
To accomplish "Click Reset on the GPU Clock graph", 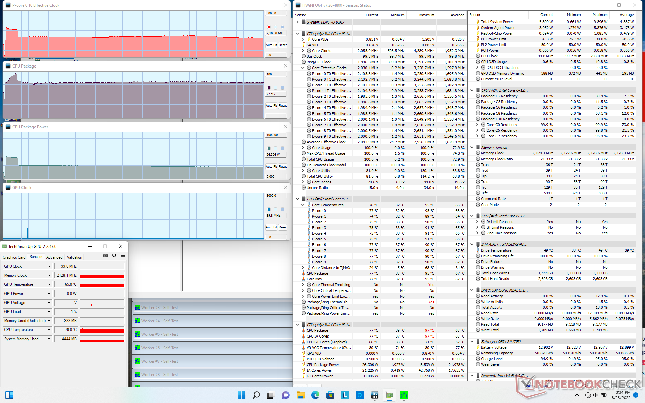I will 283,227.
